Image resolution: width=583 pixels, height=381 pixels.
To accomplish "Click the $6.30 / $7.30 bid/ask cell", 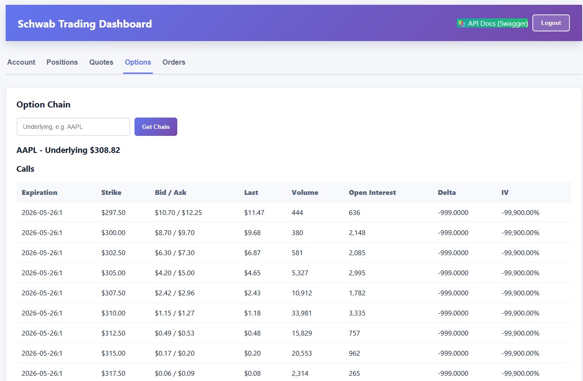I will click(x=175, y=253).
